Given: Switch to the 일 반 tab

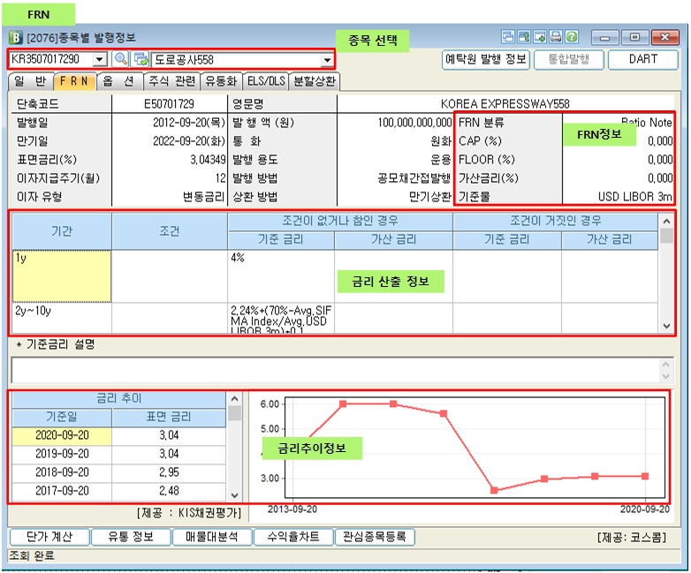Looking at the screenshot, I should click(30, 81).
